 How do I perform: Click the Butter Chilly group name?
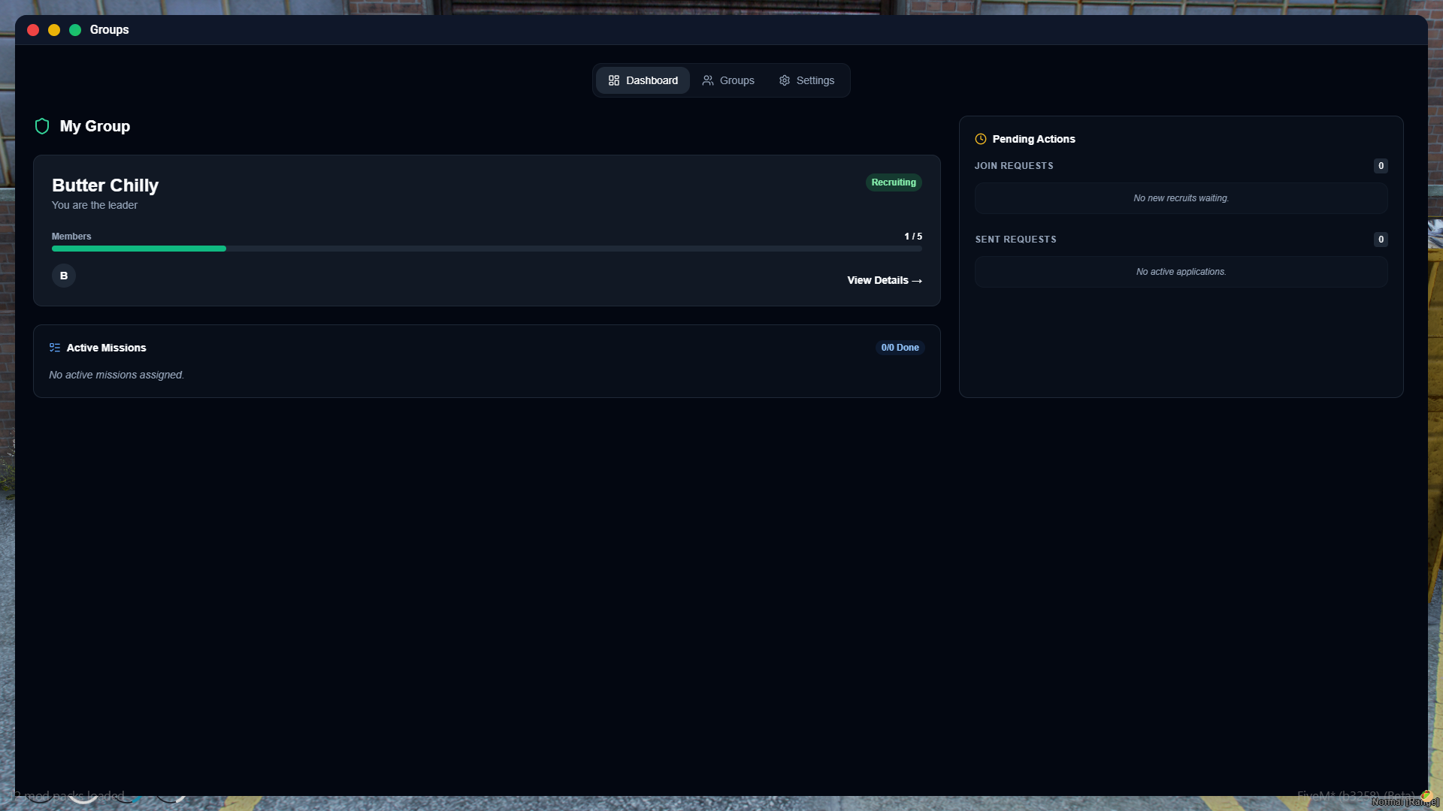105,185
